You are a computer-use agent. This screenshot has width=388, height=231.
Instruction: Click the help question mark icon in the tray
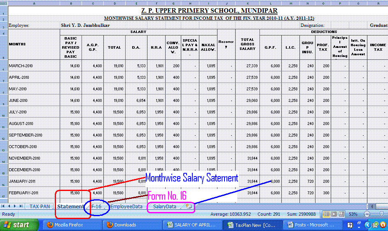coord(350,225)
